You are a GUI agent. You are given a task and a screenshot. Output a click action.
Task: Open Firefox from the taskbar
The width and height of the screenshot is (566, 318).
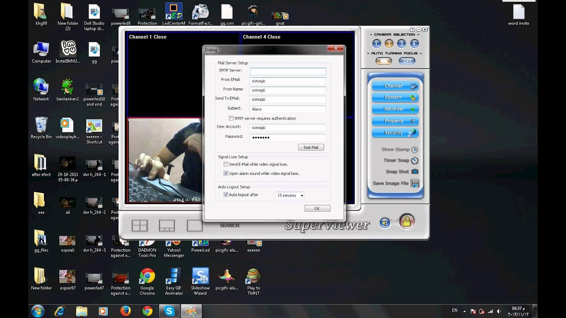point(126,311)
